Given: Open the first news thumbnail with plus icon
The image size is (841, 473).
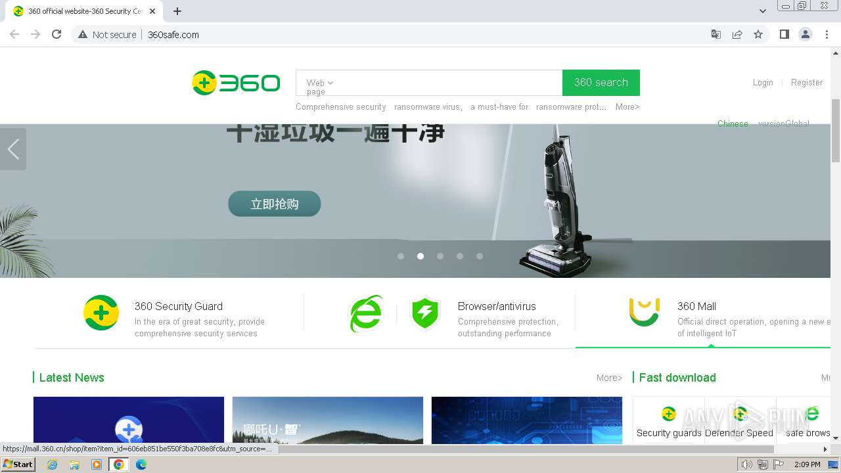Looking at the screenshot, I should 129,420.
